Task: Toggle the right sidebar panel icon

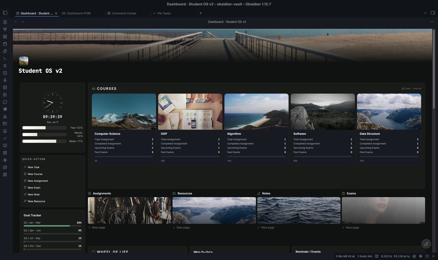Action: click(433, 13)
